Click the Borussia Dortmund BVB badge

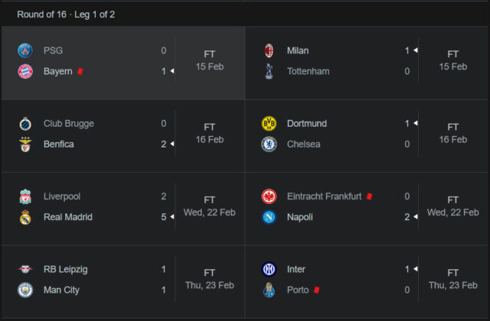(x=269, y=124)
